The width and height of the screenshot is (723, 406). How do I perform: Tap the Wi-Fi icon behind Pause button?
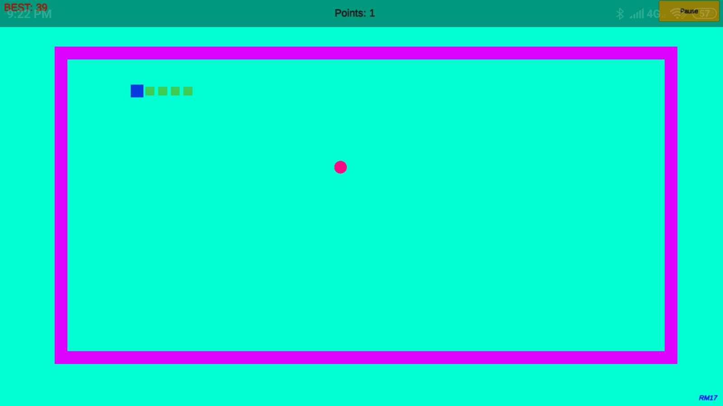[x=677, y=14]
